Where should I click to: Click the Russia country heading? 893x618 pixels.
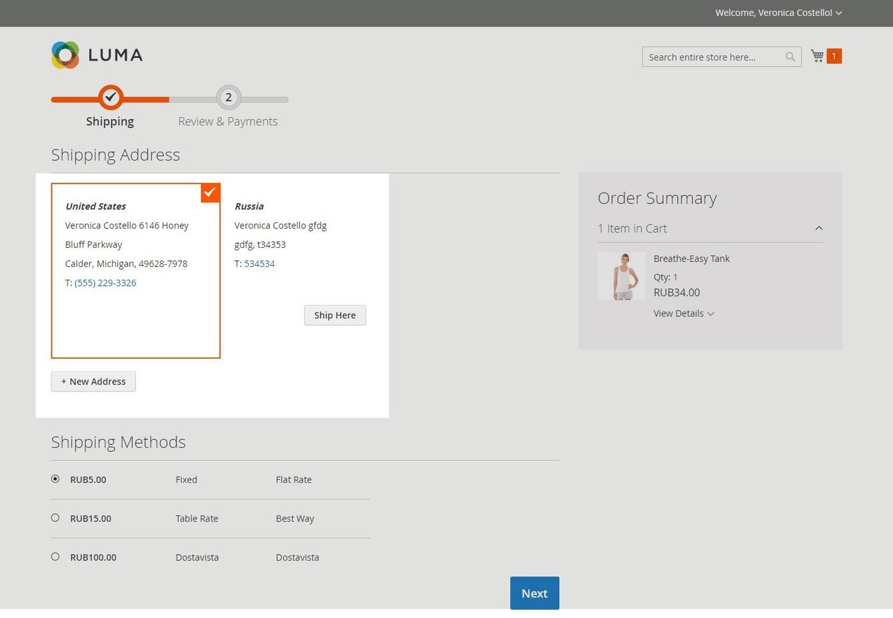[x=249, y=206]
